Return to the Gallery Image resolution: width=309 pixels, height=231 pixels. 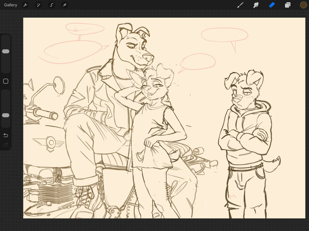[10, 5]
